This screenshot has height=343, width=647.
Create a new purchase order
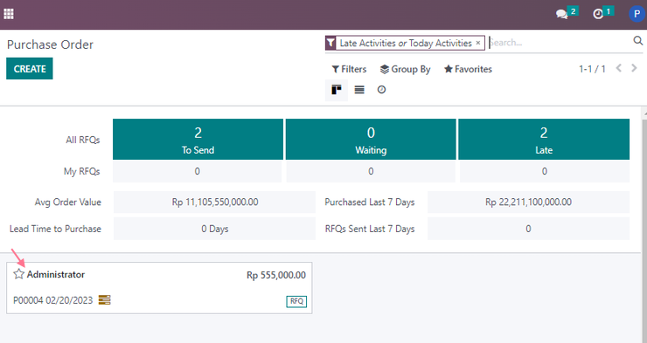point(30,69)
